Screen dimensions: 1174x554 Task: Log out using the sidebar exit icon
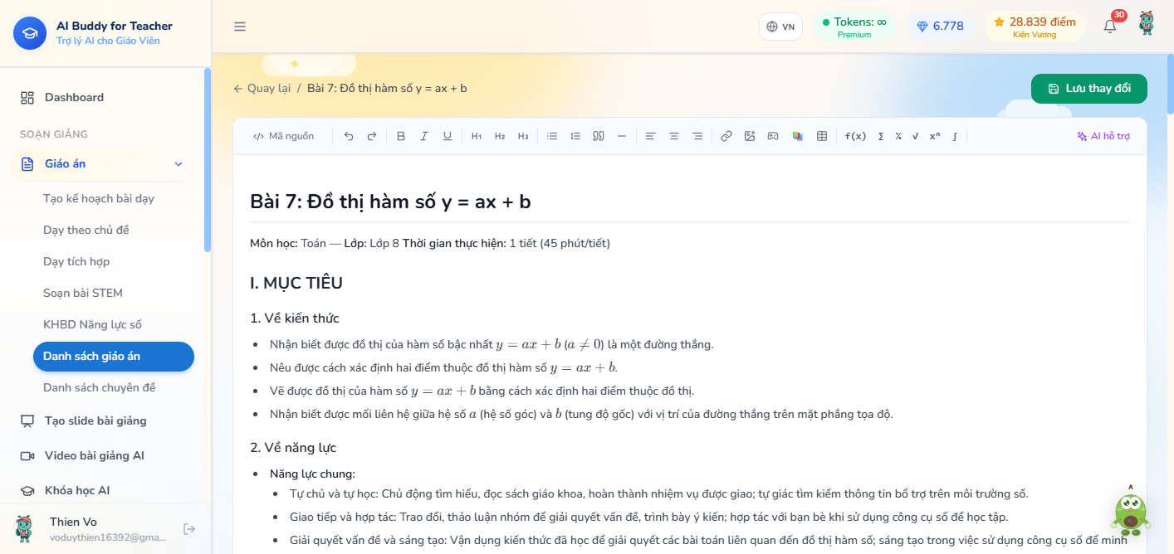coord(189,529)
